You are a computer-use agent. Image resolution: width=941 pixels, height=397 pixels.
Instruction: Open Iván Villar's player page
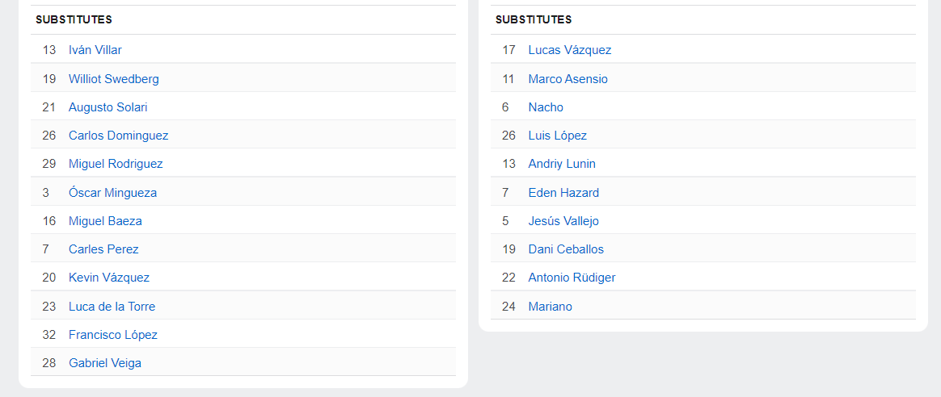click(x=95, y=50)
